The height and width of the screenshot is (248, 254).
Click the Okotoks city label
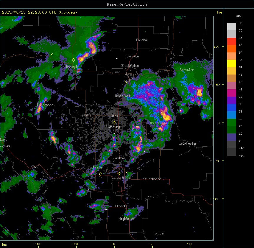121,206
